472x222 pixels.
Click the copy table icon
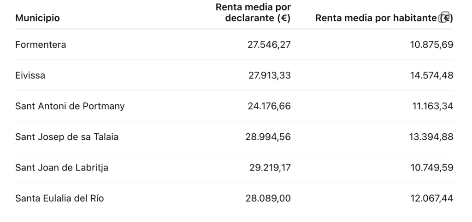pos(444,18)
